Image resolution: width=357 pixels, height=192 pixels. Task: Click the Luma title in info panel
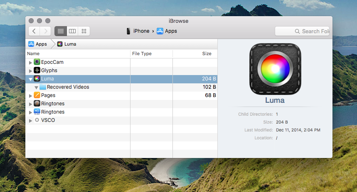tap(275, 100)
